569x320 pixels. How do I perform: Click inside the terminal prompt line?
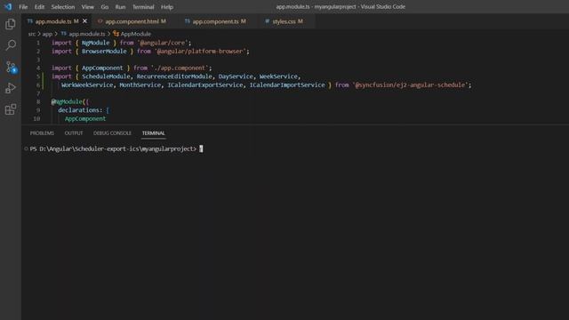[x=116, y=148]
